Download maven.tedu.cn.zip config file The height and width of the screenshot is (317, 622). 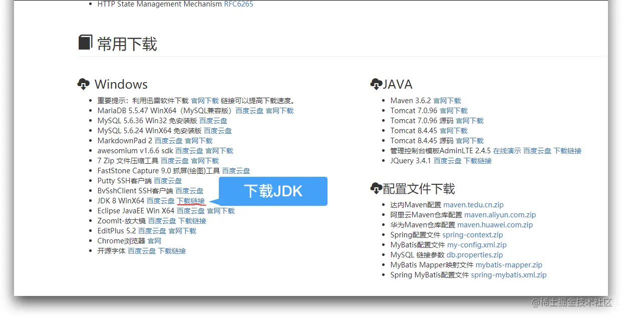pos(473,205)
